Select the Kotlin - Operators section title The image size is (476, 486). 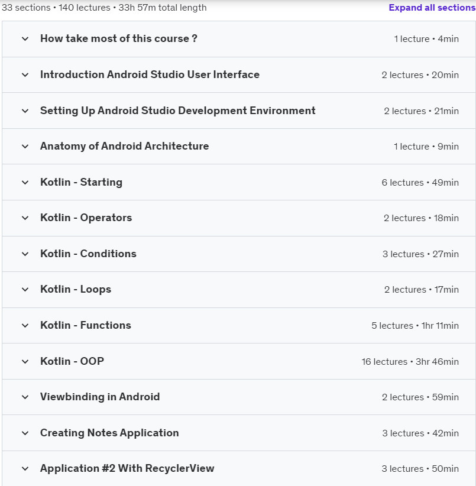[x=86, y=218]
